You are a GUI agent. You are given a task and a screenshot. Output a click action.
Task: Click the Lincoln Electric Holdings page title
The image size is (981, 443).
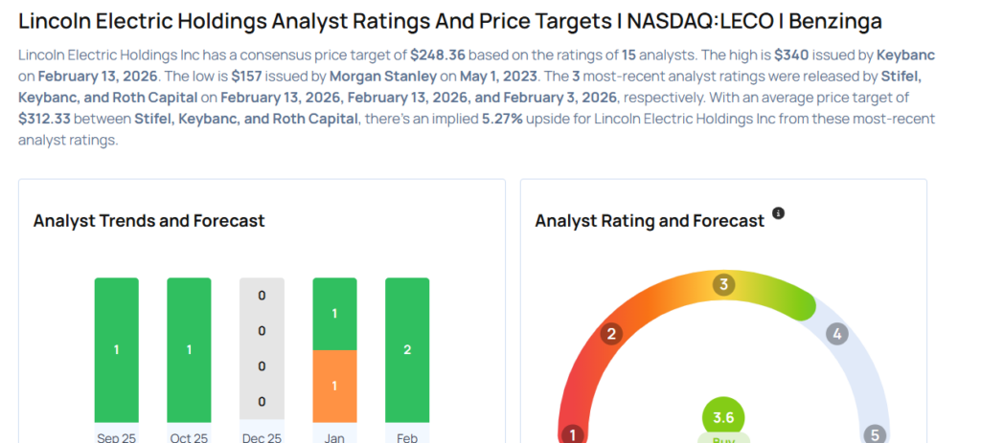pos(450,21)
